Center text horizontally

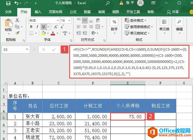point(85,27)
